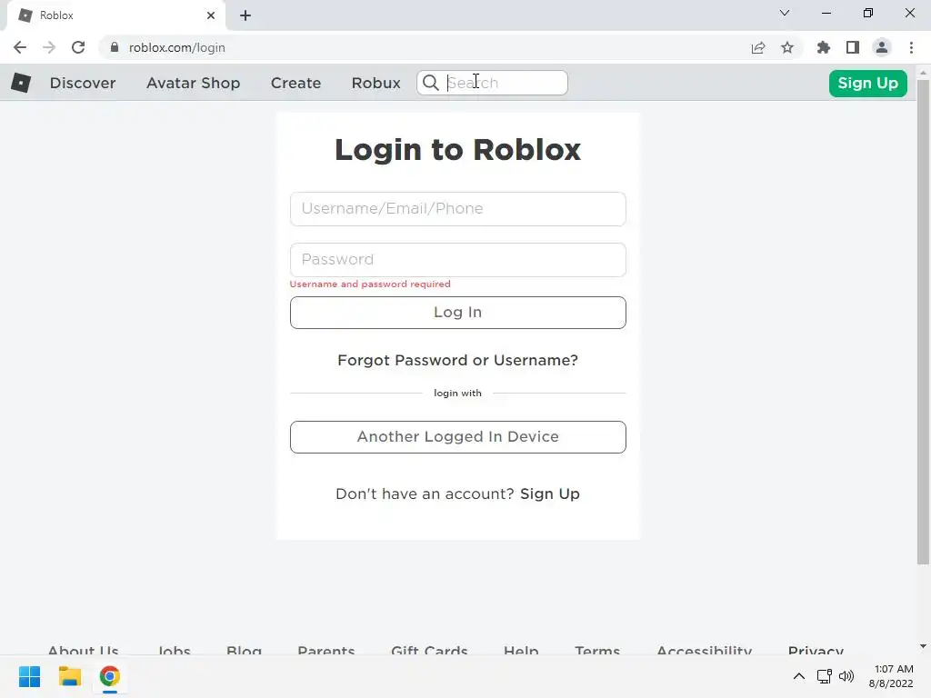Open File Explorer from taskbar
Screen dimensions: 931x698
coord(69,676)
